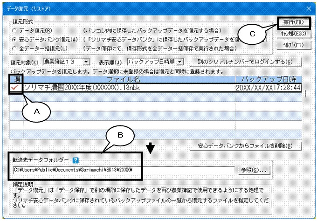Click 別のシリアルナンバーでログインする(G) button
This screenshot has width=317, height=221.
(x=245, y=62)
